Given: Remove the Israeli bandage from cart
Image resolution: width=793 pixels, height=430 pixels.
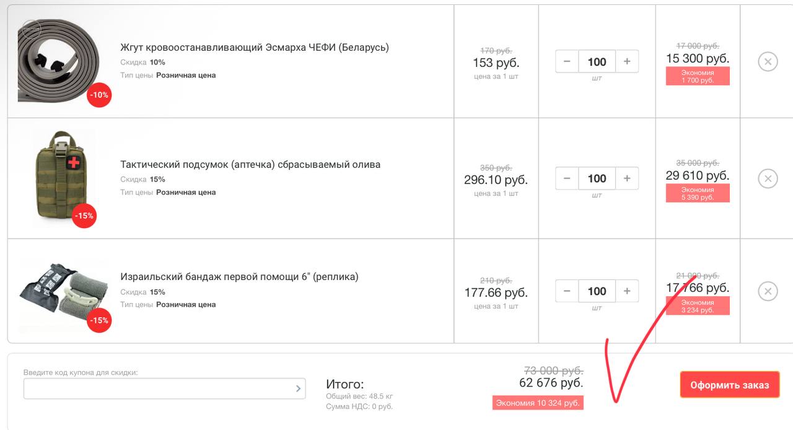Looking at the screenshot, I should (768, 291).
